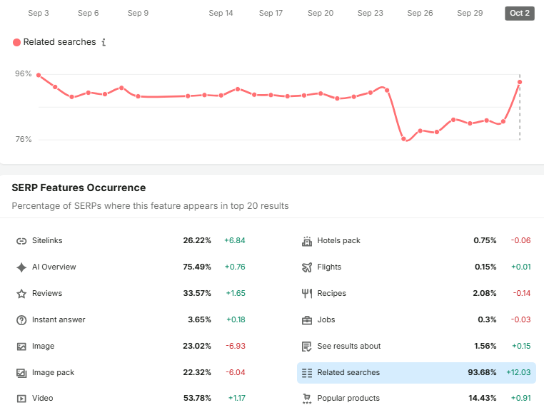
Task: Select the See results about label
Action: [349, 346]
